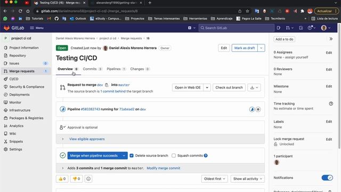Open the to-do list checkmark icon
341x192 pixels.
point(301,28)
